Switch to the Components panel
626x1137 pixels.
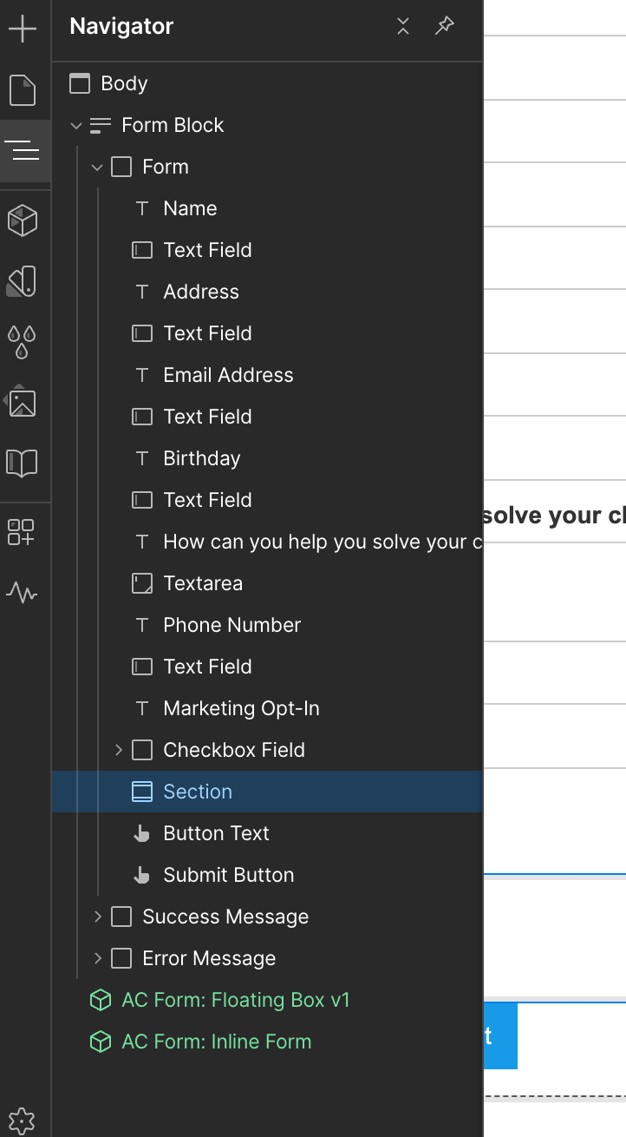23,220
